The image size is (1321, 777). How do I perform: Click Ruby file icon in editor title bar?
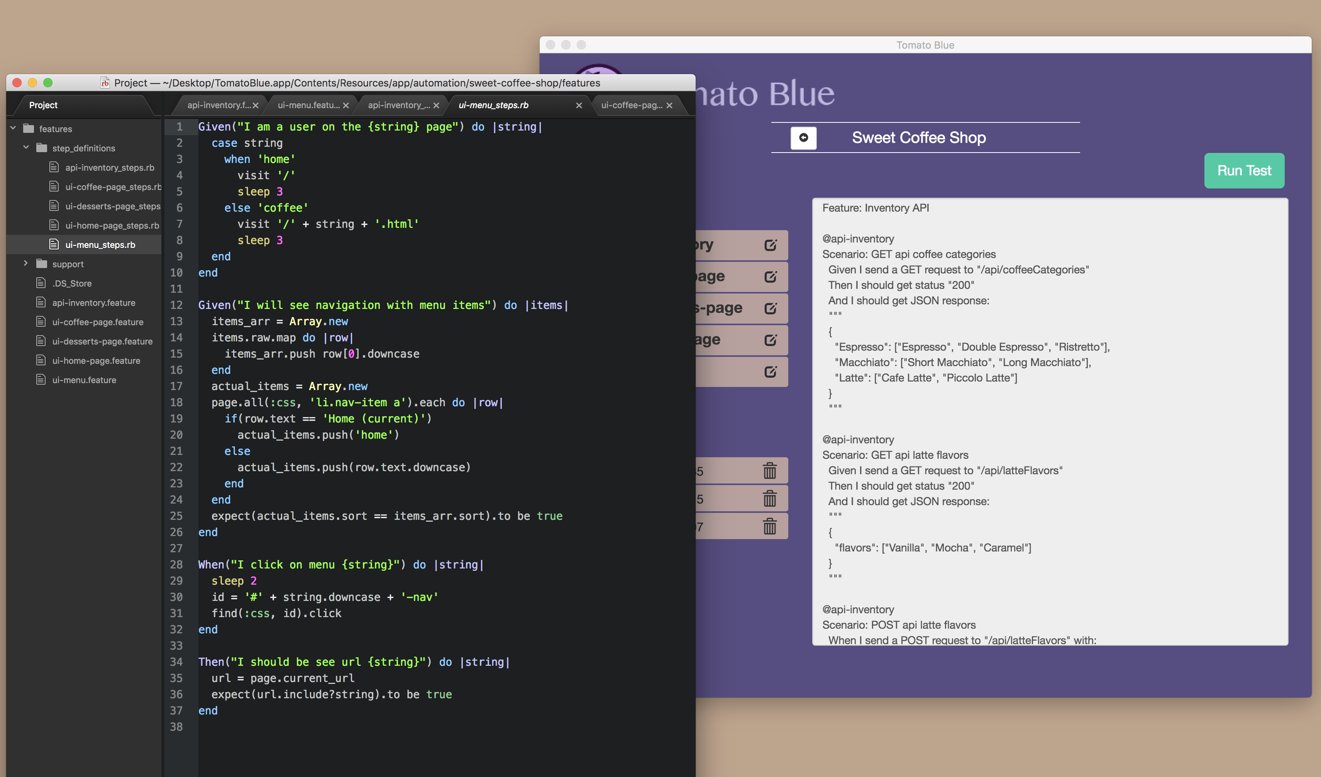click(105, 83)
